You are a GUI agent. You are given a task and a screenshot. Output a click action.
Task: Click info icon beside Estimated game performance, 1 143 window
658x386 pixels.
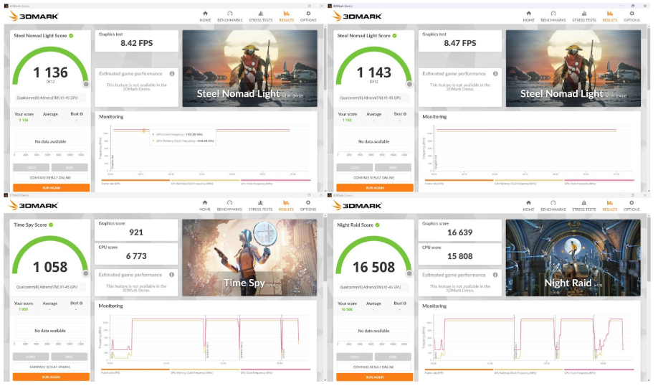(495, 73)
